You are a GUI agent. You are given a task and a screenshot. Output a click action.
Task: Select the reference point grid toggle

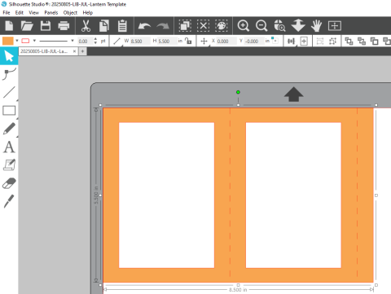pyautogui.click(x=275, y=40)
